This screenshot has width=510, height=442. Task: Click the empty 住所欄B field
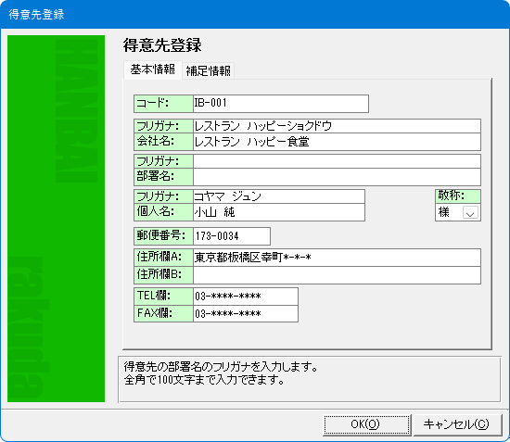(x=337, y=275)
